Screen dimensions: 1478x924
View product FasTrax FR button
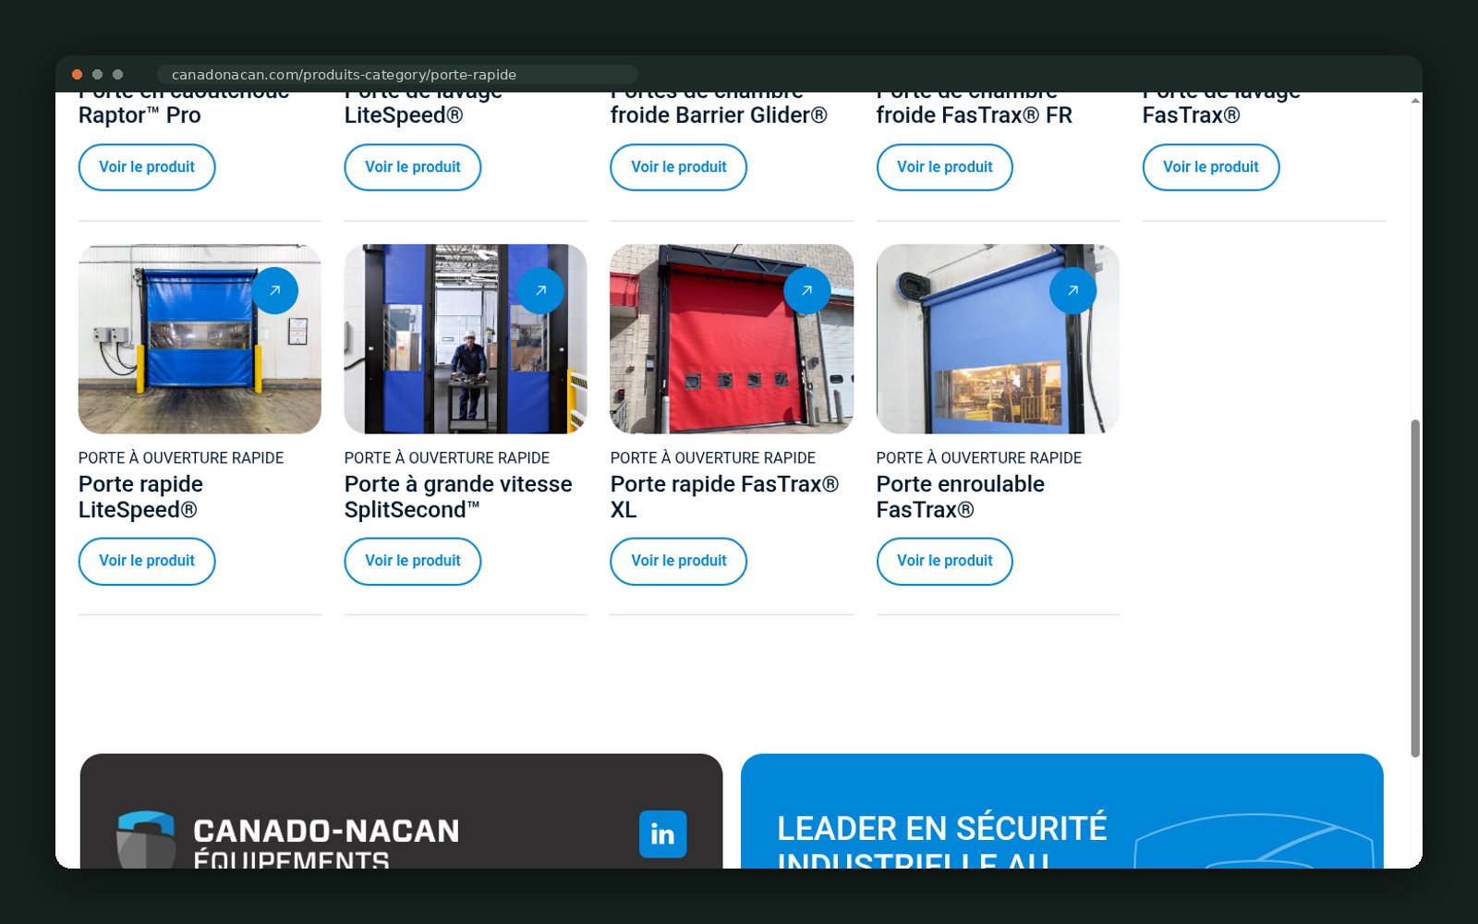point(945,167)
